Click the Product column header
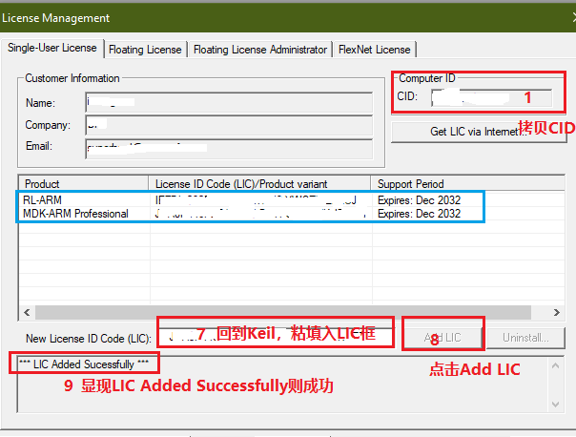 point(84,184)
